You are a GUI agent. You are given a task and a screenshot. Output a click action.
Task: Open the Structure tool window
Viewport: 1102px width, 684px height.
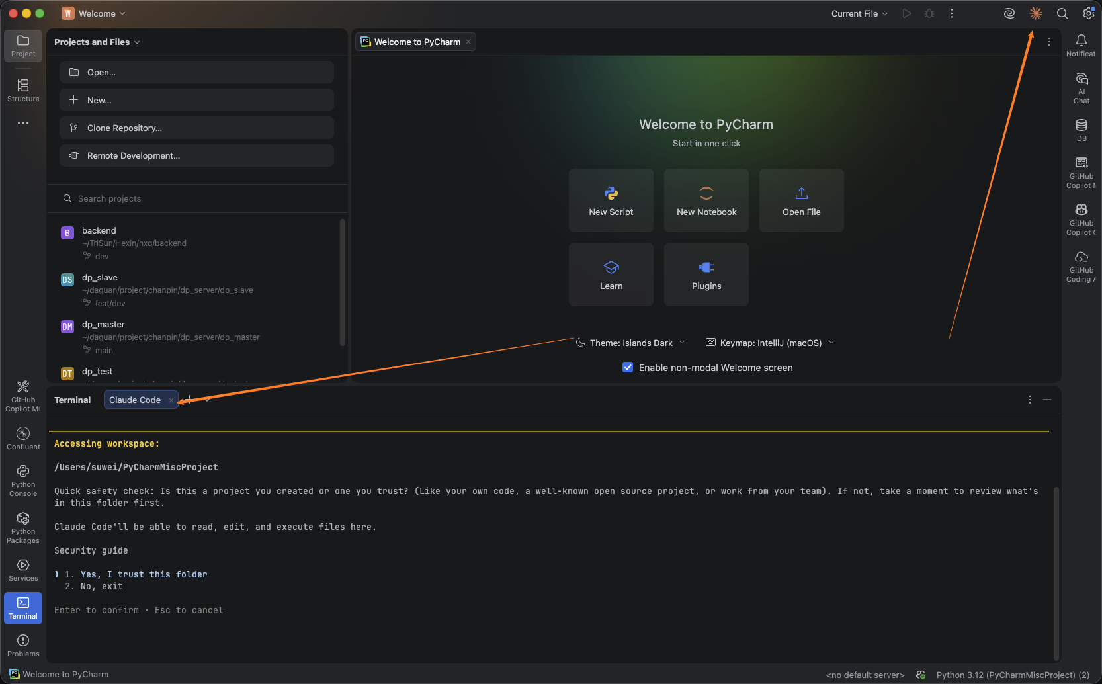click(x=23, y=91)
